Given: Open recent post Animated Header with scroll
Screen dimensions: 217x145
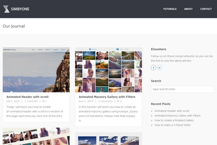Looking at the screenshot, I should [172, 111].
